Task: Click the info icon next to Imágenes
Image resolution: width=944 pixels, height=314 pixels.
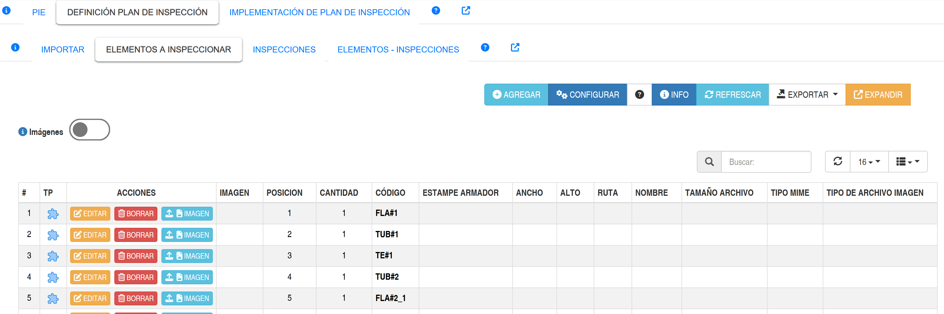Action: pyautogui.click(x=23, y=132)
